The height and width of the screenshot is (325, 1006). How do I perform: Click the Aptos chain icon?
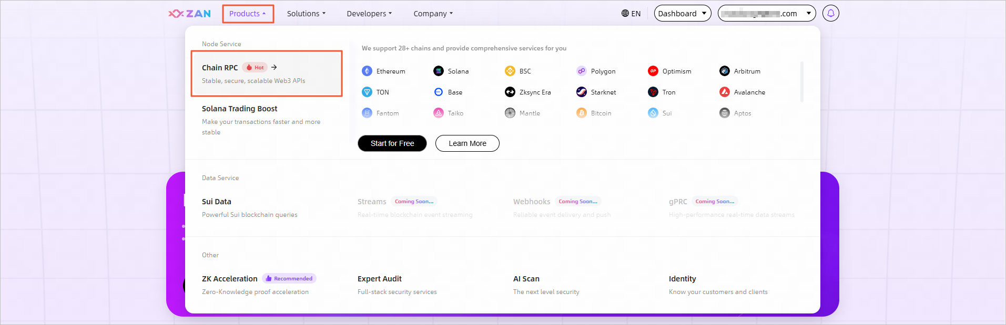pyautogui.click(x=725, y=113)
